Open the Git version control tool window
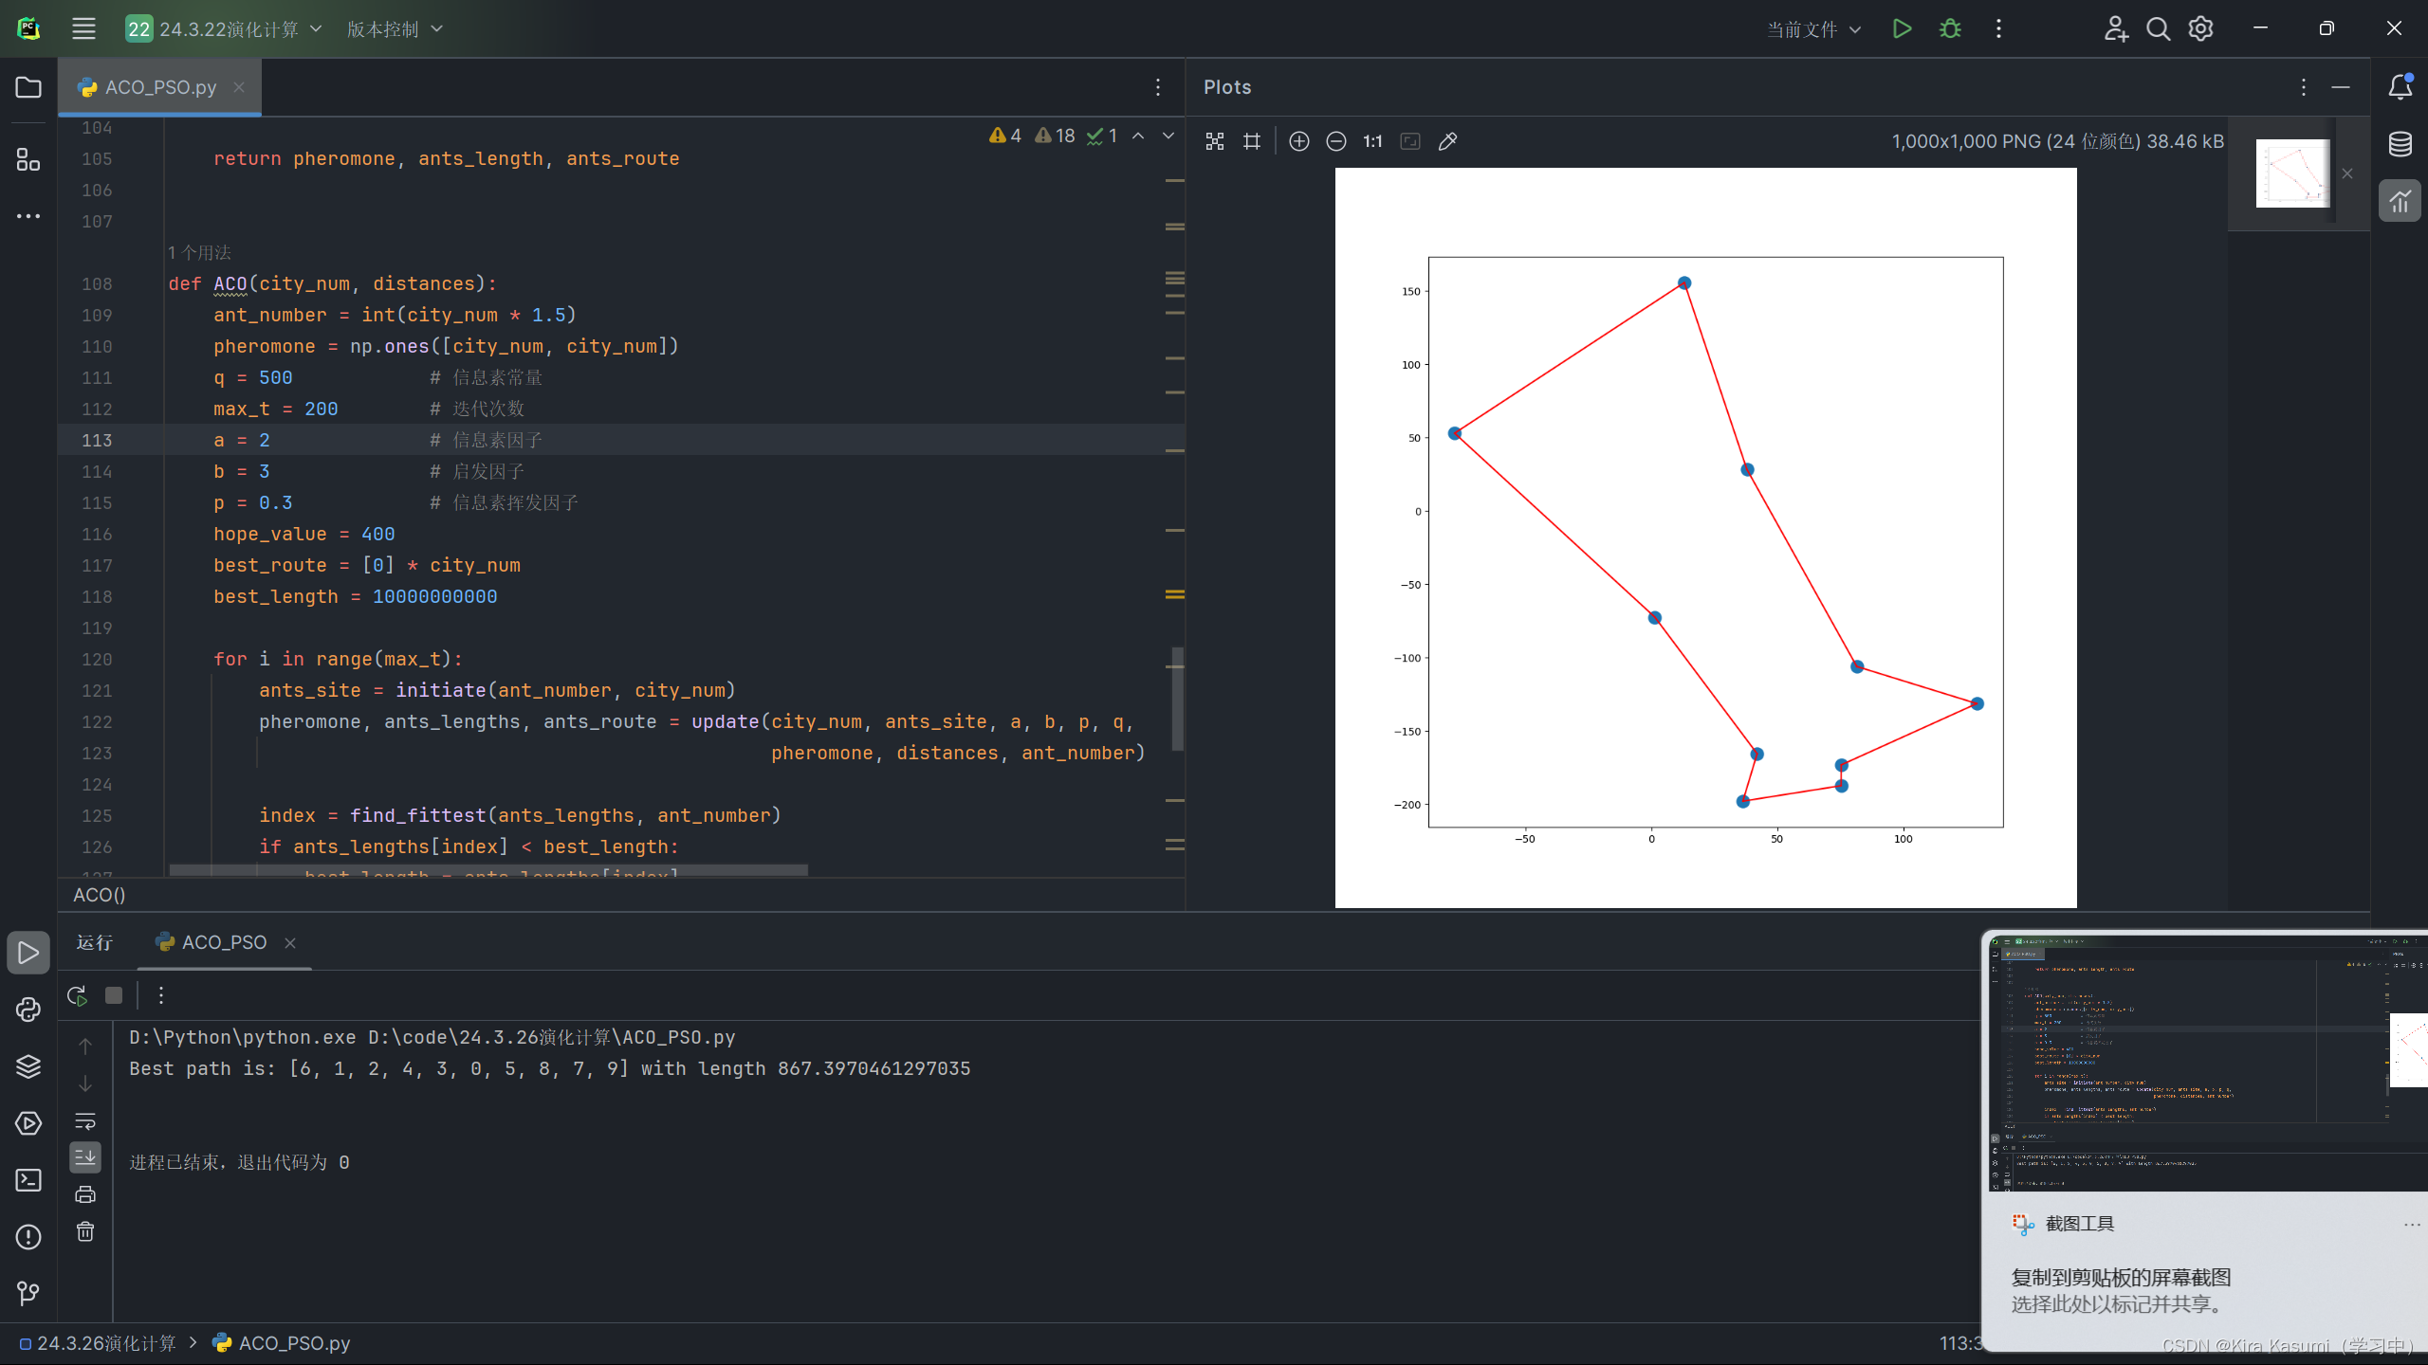 (x=28, y=1293)
